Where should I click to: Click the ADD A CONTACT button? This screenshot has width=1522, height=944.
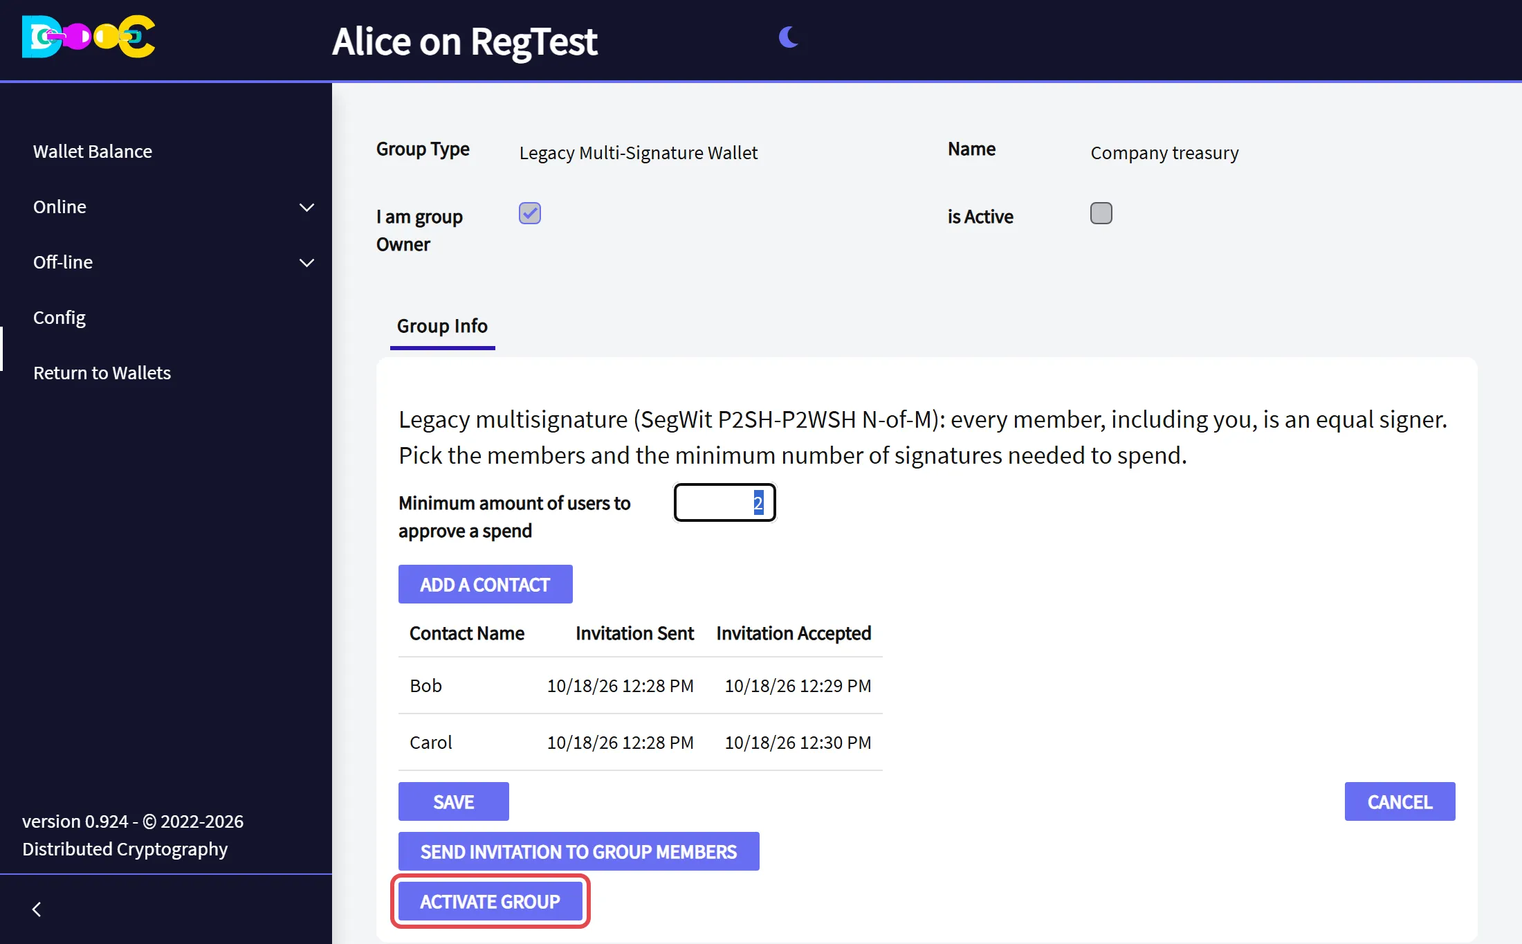pyautogui.click(x=486, y=584)
